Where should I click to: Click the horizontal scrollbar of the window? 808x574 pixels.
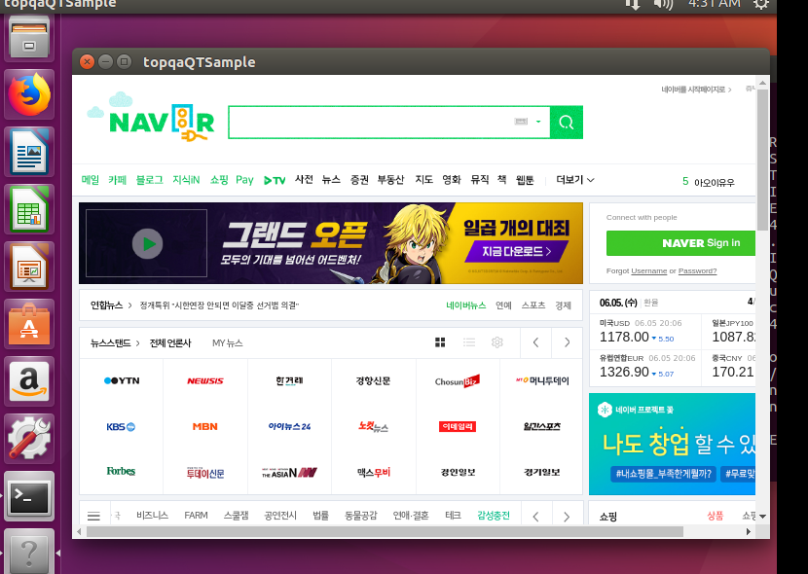click(385, 531)
